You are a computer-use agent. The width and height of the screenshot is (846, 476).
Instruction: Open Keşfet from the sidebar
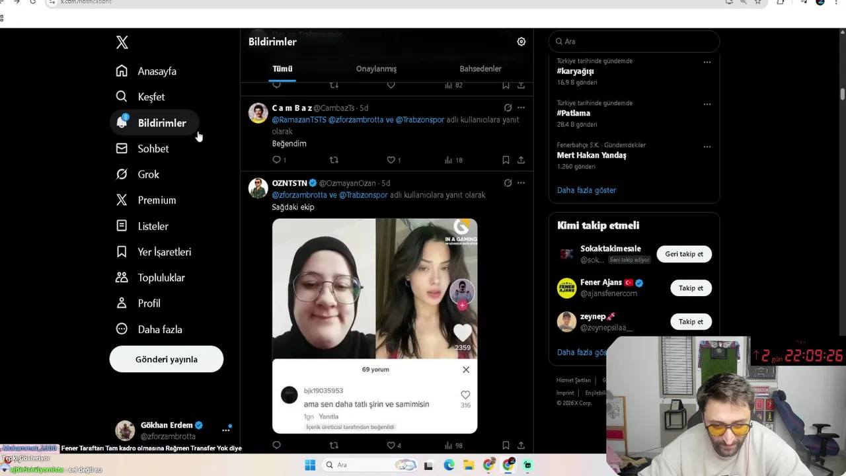pos(140,97)
